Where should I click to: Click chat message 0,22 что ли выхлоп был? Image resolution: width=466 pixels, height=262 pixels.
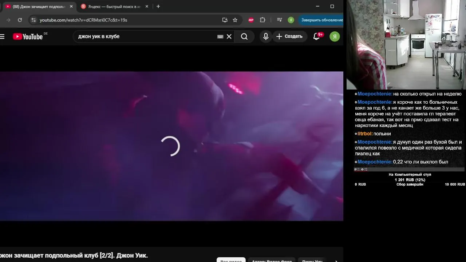pyautogui.click(x=420, y=162)
